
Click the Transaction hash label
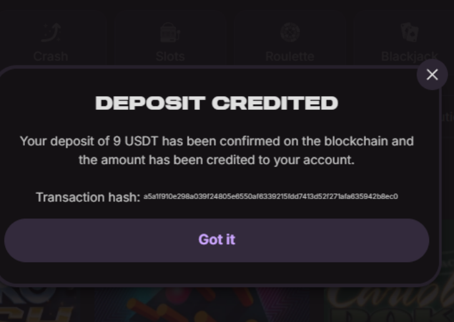click(88, 197)
